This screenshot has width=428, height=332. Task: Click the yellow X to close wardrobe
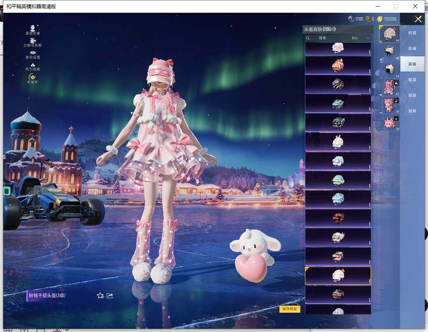(x=418, y=19)
